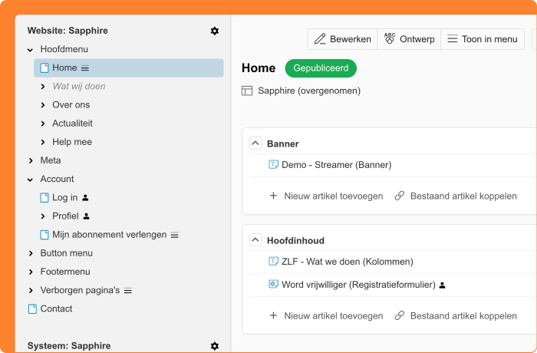Click menu lines icon beside Verborgen pagina's
537x353 pixels.
point(128,291)
